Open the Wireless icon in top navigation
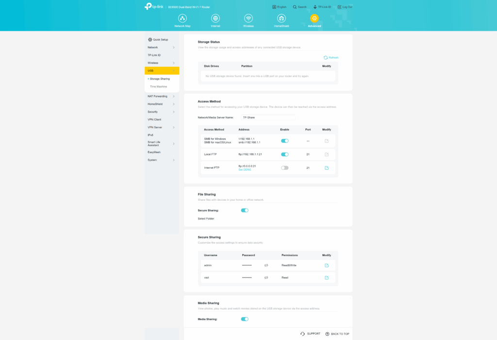Viewport: 497px width, 340px height. 248,18
